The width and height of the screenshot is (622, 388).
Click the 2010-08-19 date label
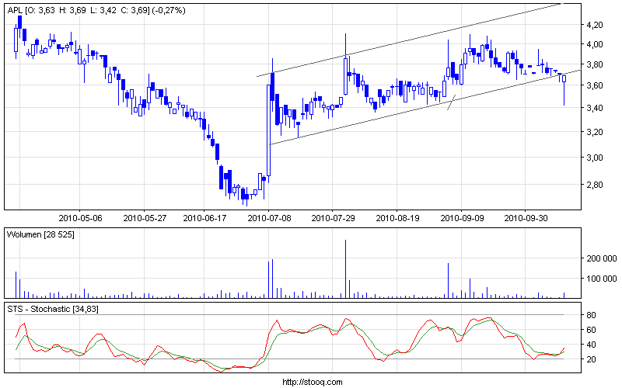tap(397, 218)
